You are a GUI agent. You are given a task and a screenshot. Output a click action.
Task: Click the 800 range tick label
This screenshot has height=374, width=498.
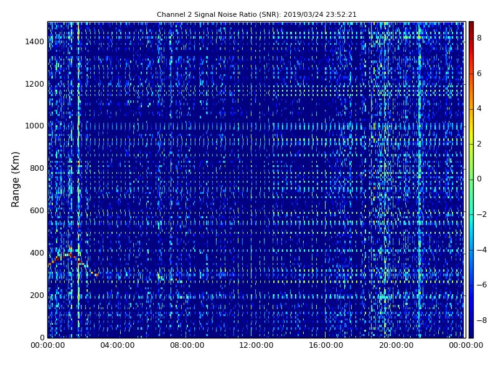(x=37, y=168)
